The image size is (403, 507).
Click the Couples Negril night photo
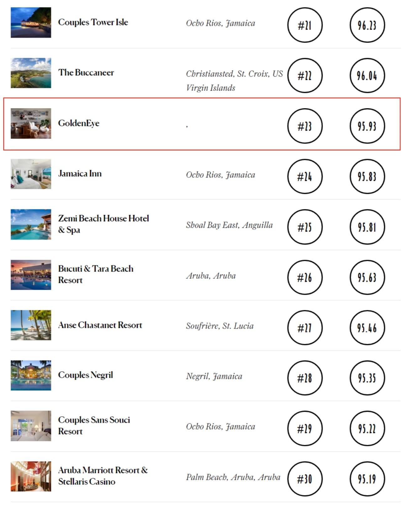[31, 375]
